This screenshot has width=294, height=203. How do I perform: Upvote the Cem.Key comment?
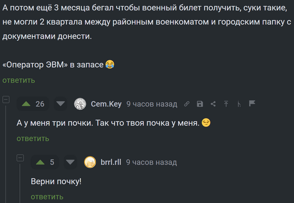pos(26,104)
